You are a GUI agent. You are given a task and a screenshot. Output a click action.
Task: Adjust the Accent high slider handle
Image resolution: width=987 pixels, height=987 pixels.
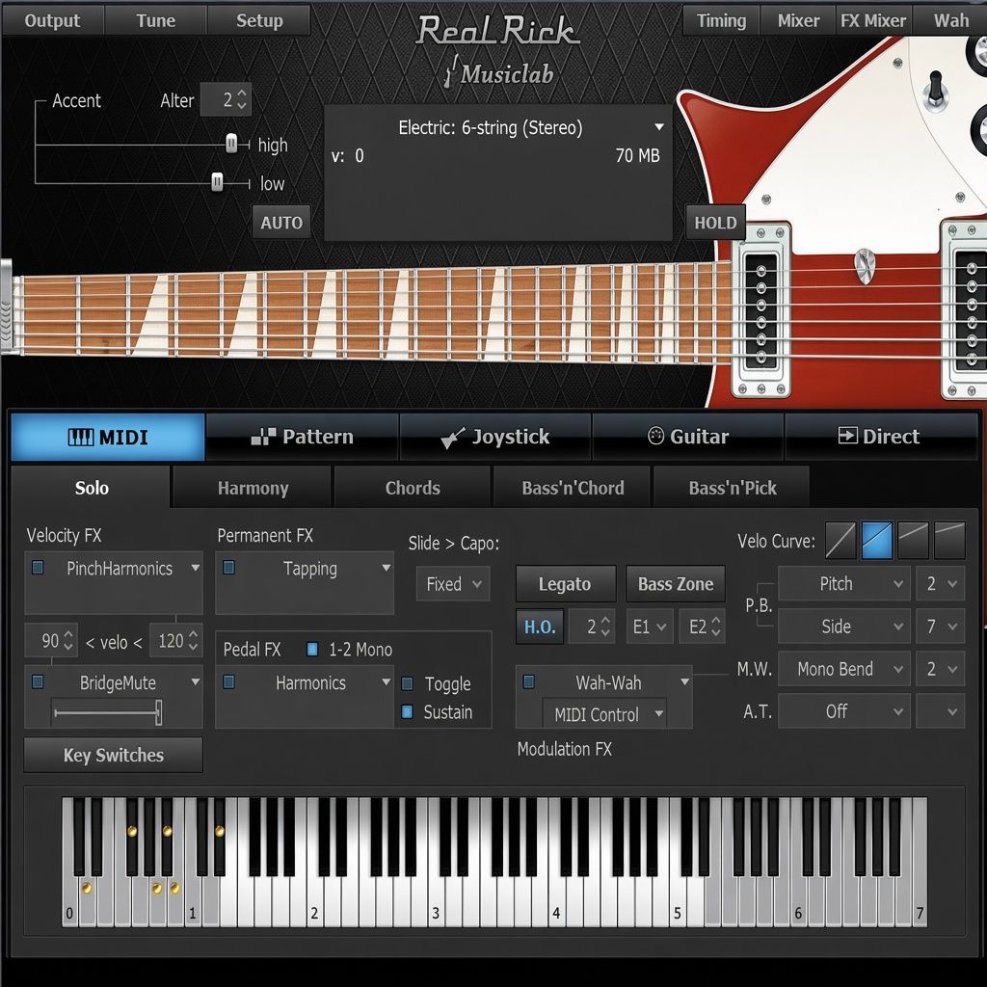click(x=231, y=145)
